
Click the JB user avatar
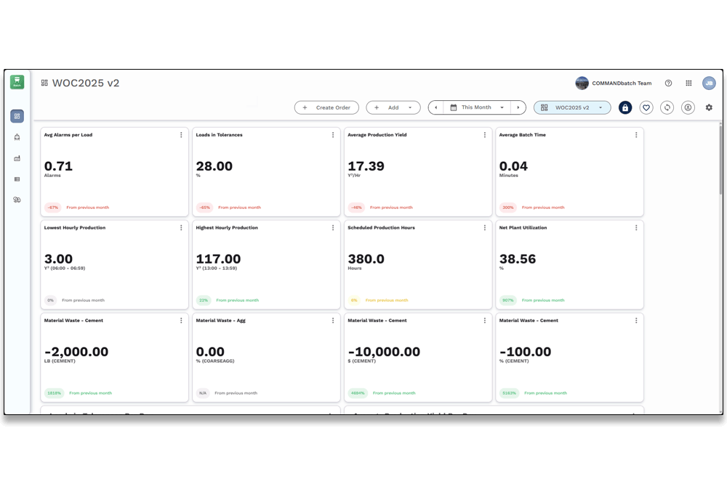(708, 83)
